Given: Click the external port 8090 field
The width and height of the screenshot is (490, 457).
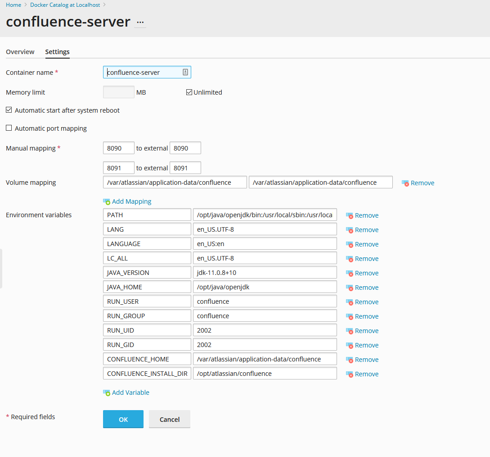Looking at the screenshot, I should click(185, 148).
